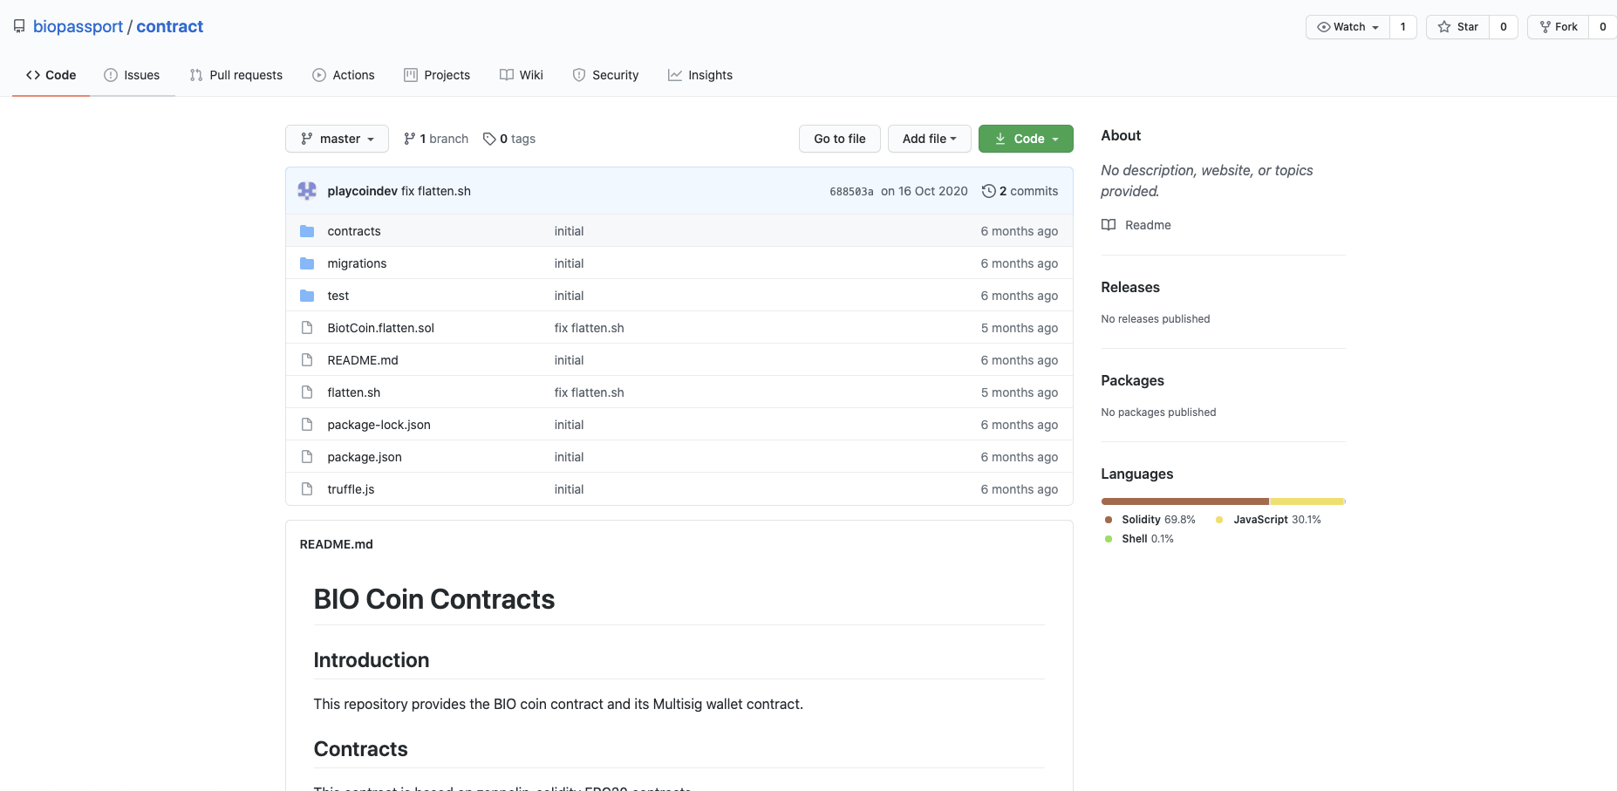
Task: Expand the Add file dropdown
Action: click(930, 139)
